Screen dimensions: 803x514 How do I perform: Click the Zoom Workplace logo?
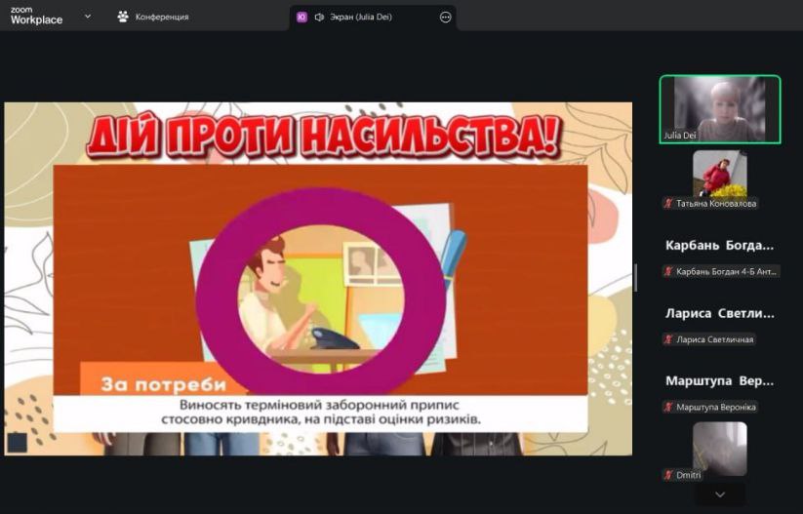36,16
